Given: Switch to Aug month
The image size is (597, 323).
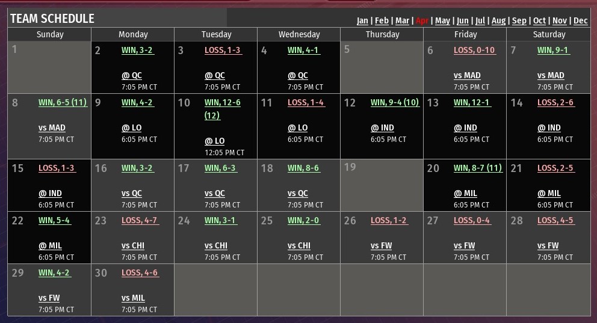Looking at the screenshot, I should pos(498,20).
